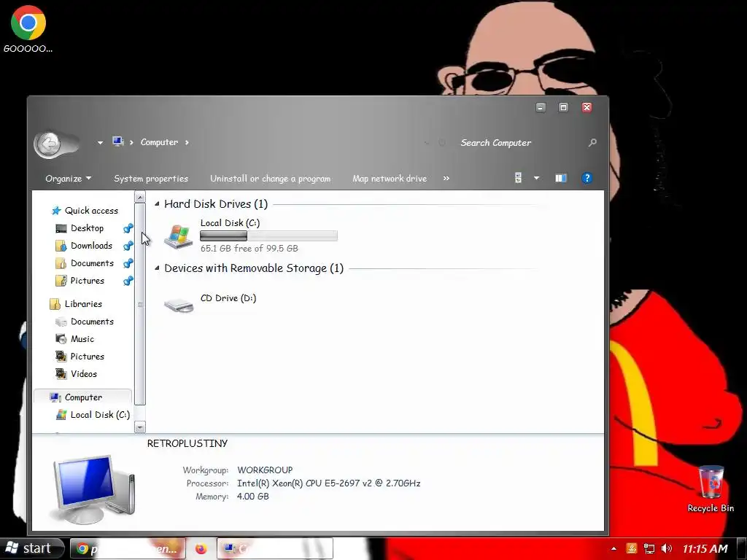Unpin Documents under Quick access
The height and width of the screenshot is (560, 747).
[x=128, y=263]
